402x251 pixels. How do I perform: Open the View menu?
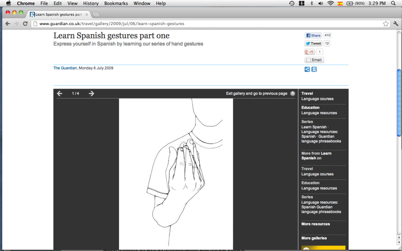(72, 3)
